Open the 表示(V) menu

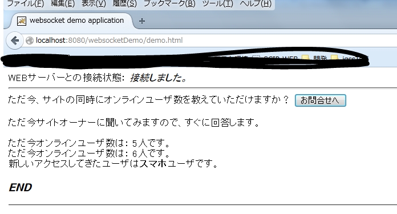94,4
